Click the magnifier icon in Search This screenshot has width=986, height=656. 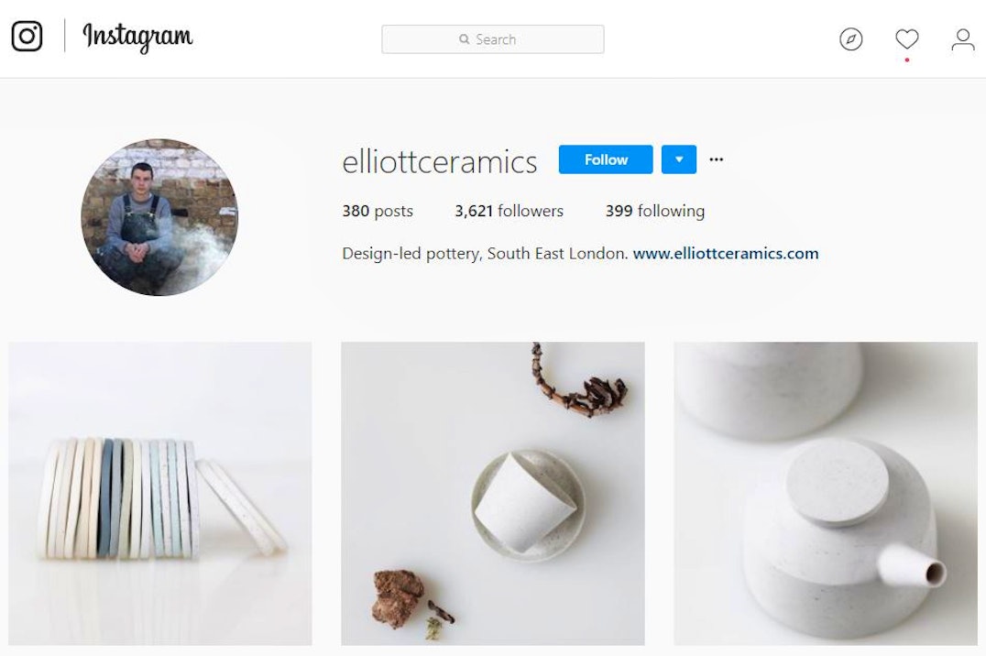tap(464, 39)
